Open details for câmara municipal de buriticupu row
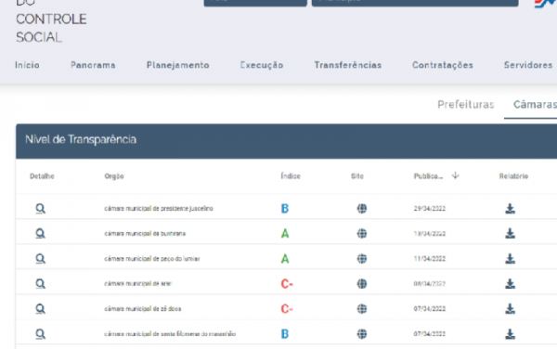557x349 pixels. click(40, 234)
